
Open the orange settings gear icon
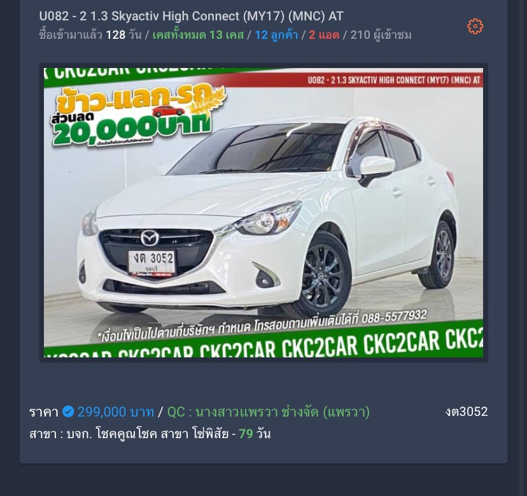[475, 26]
